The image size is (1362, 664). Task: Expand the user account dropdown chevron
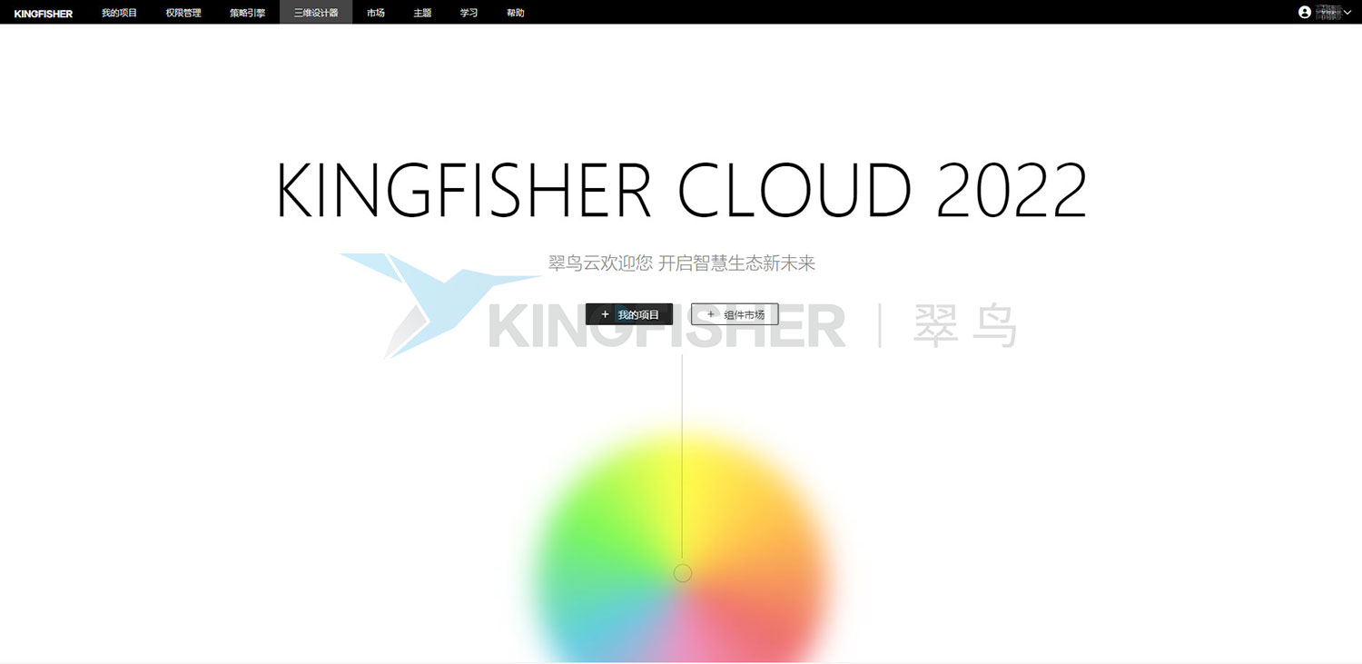(x=1347, y=13)
